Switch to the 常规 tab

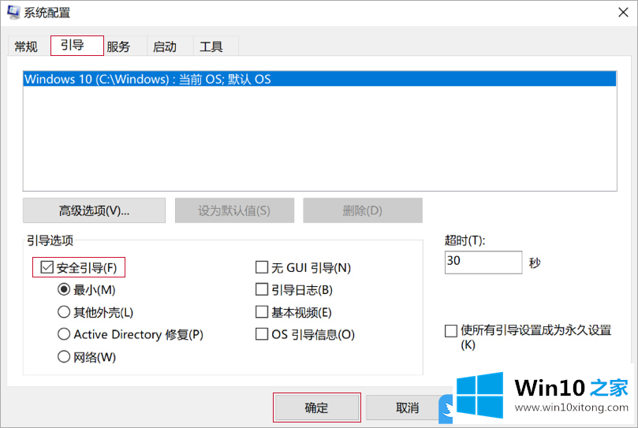(26, 47)
